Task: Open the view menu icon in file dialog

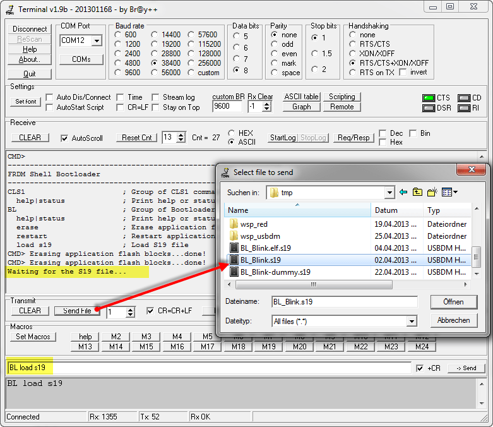Action: click(449, 192)
